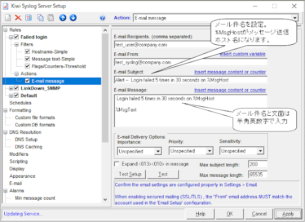Screen dimensions: 305x222
Task: Select Schedules in the tree
Action: tap(20, 103)
